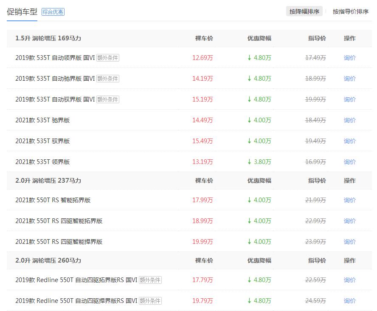Image resolution: width=377 pixels, height=311 pixels.
Task: Open model 2019款 Redline 550T 自动四驱捍界版RS
Action: (x=76, y=301)
